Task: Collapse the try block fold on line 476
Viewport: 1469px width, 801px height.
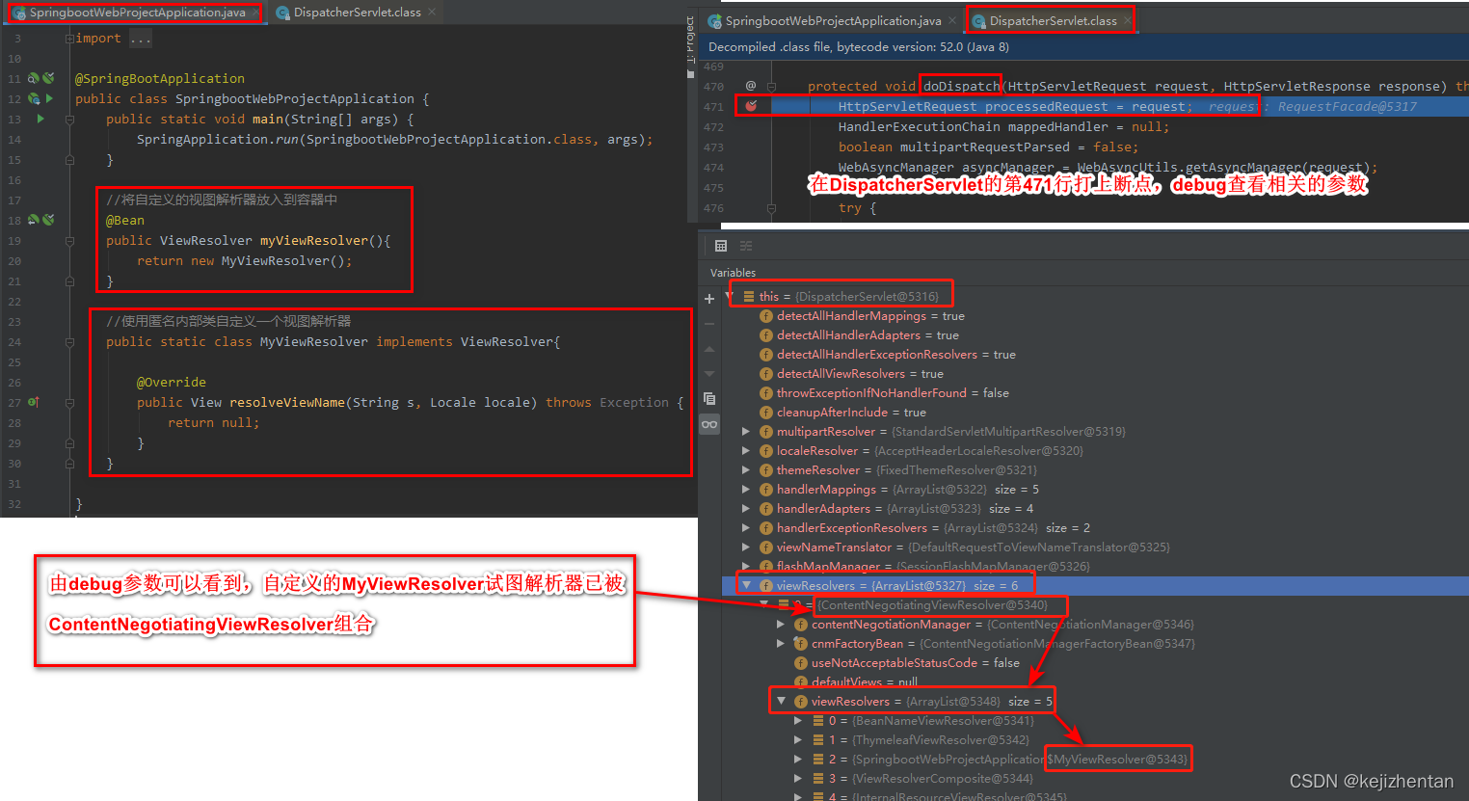Action: (x=771, y=207)
